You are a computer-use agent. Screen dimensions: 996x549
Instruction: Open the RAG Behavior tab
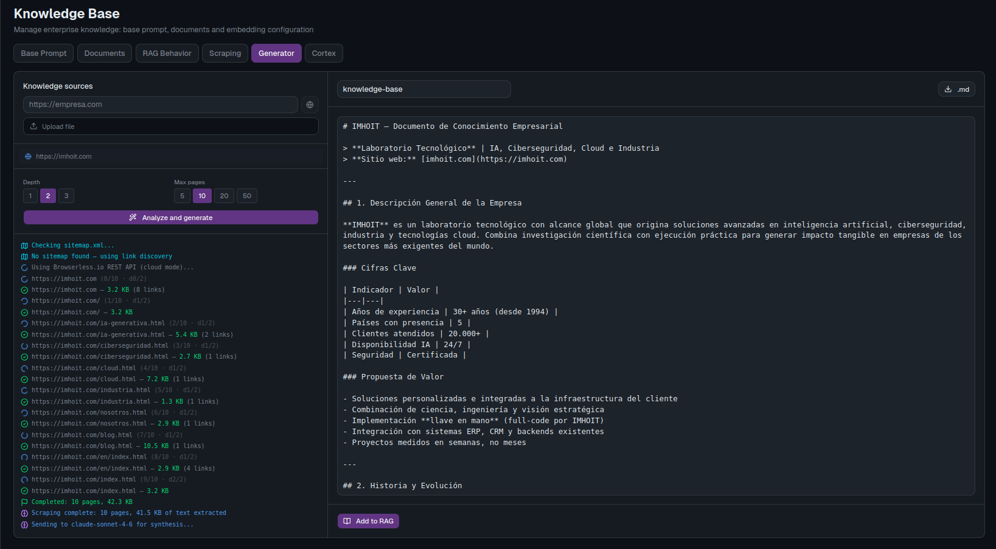(167, 54)
